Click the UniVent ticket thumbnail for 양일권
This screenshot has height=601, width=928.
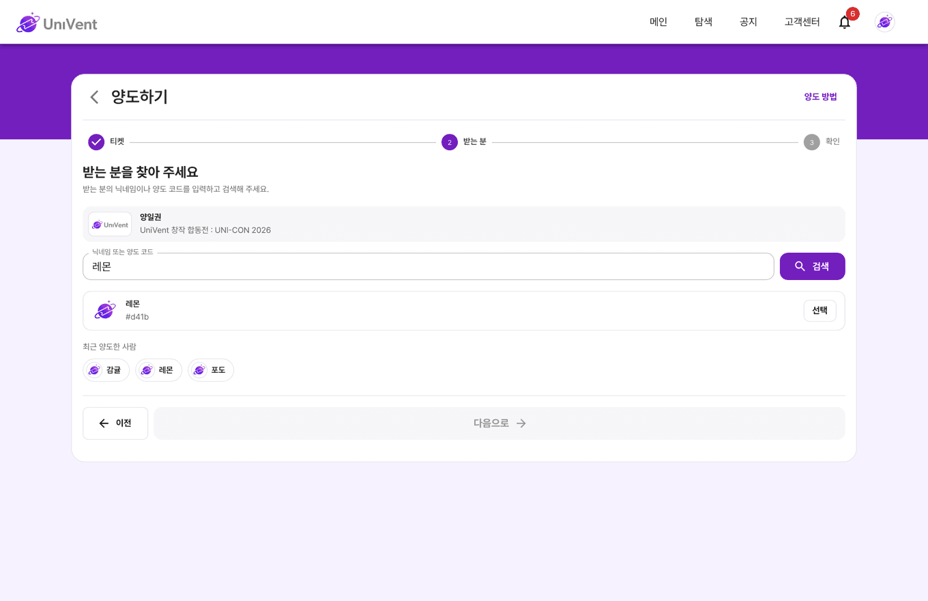pyautogui.click(x=110, y=224)
